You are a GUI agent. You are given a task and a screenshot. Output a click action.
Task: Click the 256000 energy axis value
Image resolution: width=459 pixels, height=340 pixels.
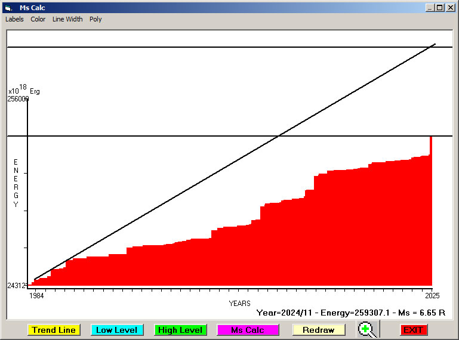(x=18, y=99)
